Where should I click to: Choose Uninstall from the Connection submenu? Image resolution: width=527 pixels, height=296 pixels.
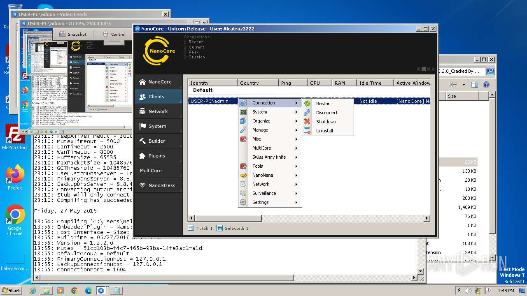pos(328,131)
